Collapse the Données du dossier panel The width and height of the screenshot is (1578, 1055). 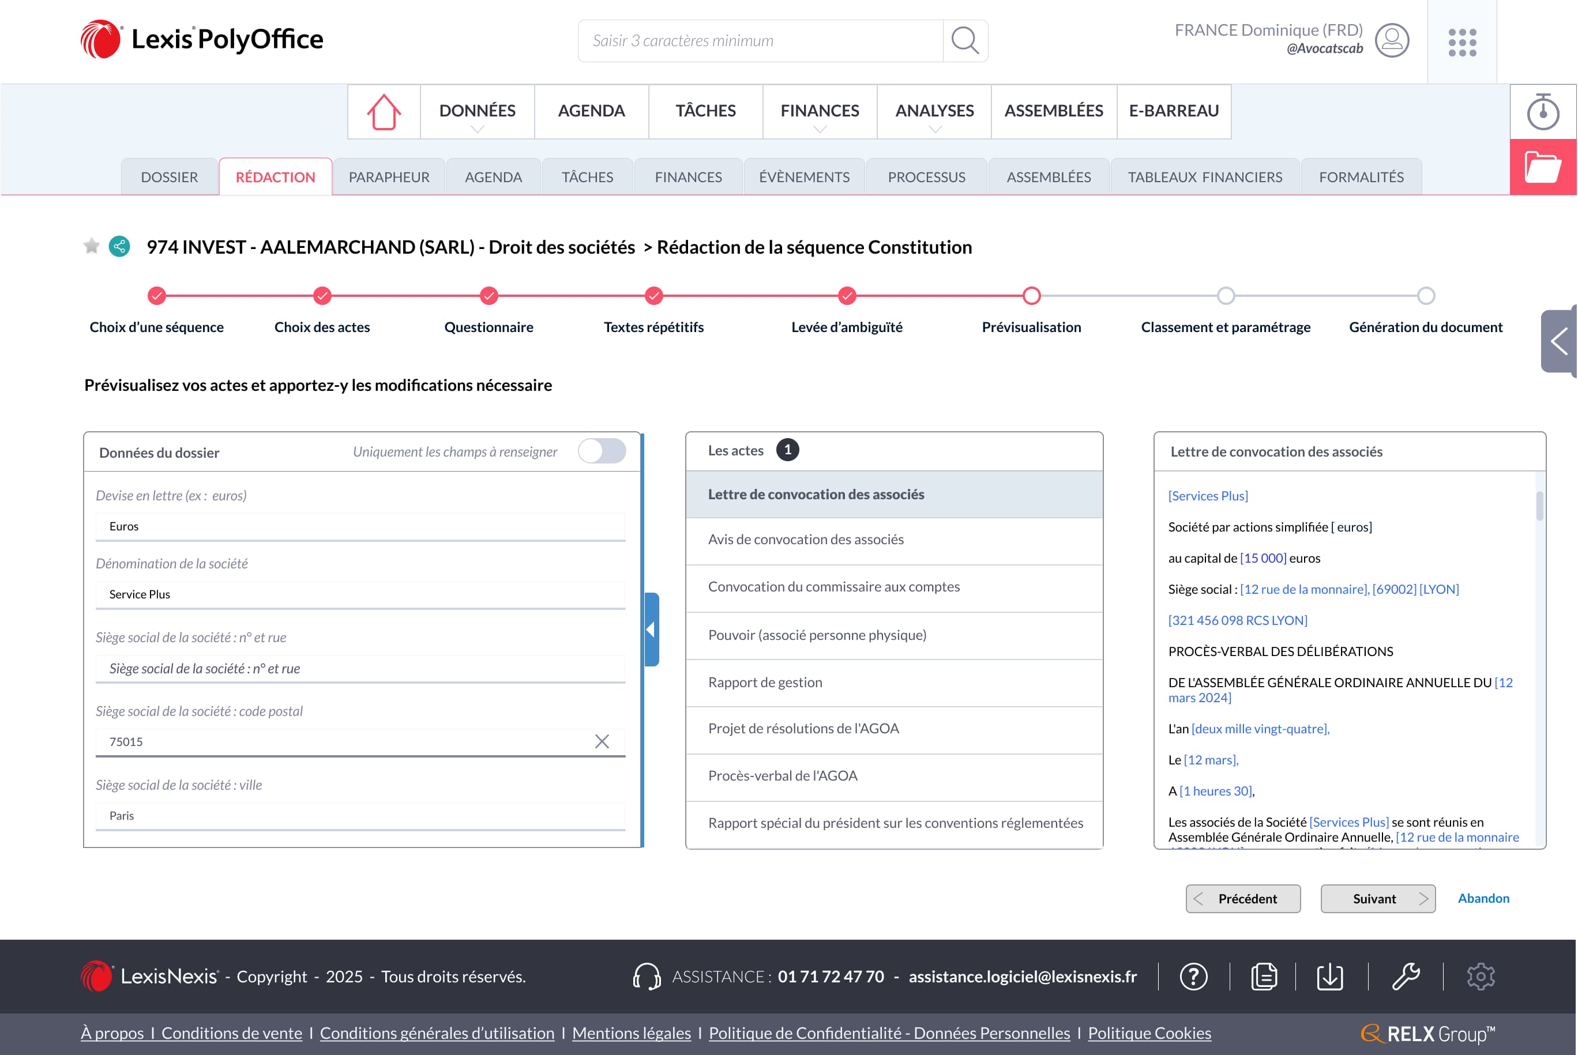pyautogui.click(x=651, y=629)
